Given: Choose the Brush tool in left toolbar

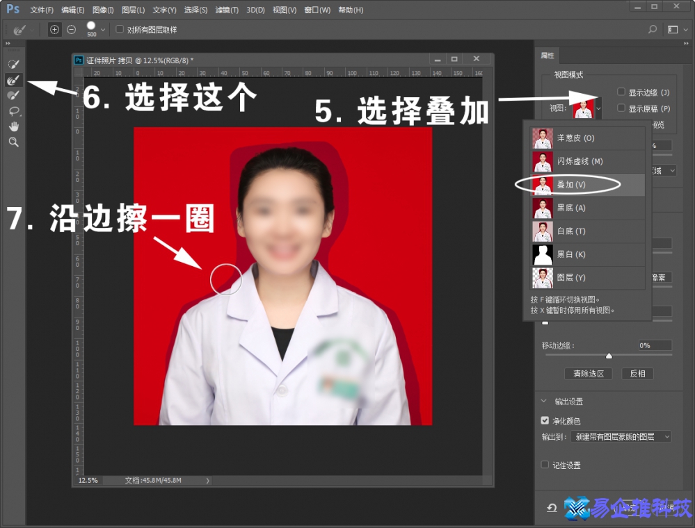Looking at the screenshot, I should coord(14,96).
